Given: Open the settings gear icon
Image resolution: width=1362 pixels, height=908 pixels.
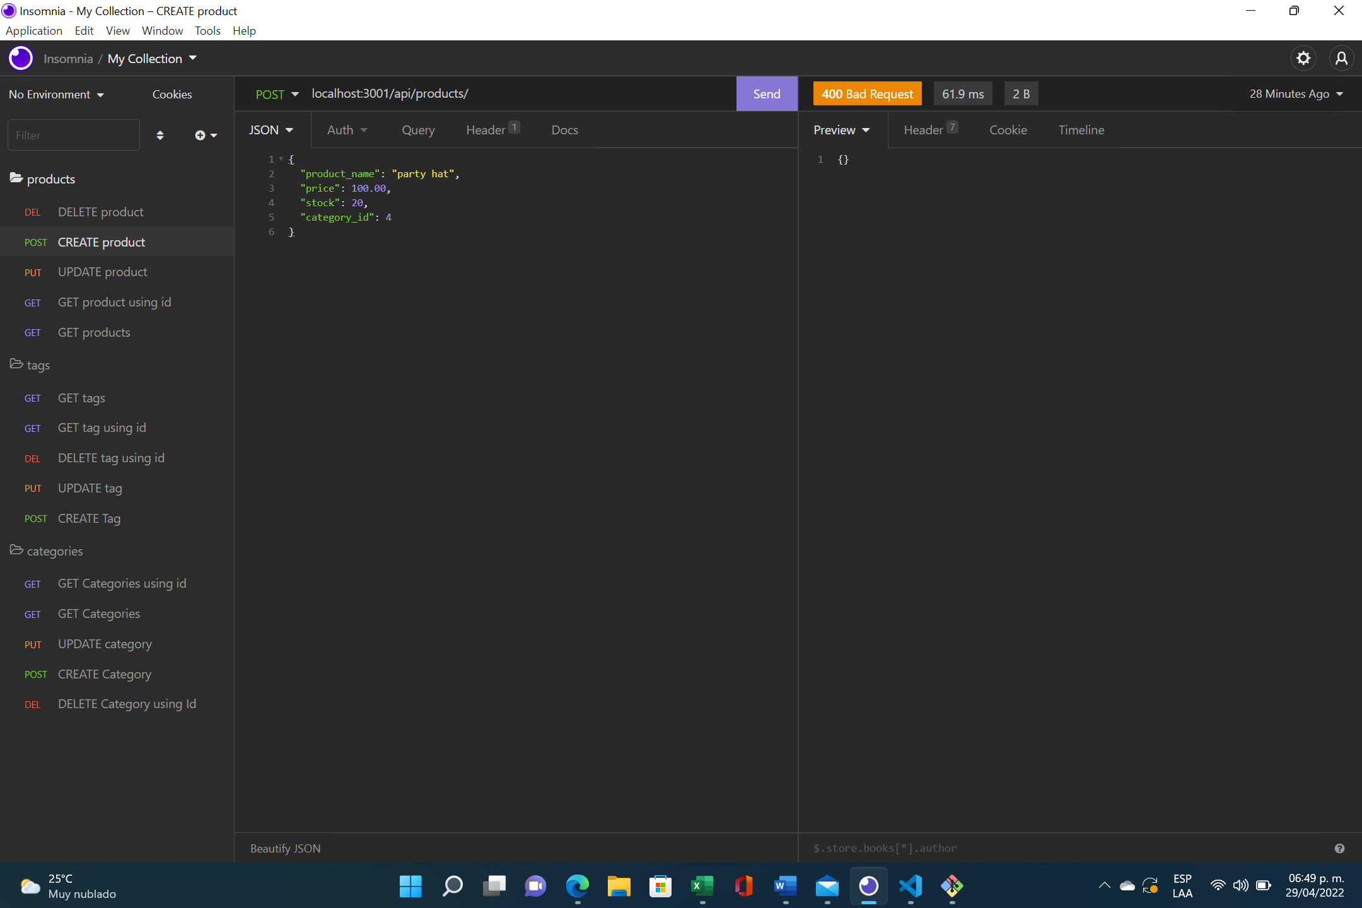Looking at the screenshot, I should [x=1303, y=59].
